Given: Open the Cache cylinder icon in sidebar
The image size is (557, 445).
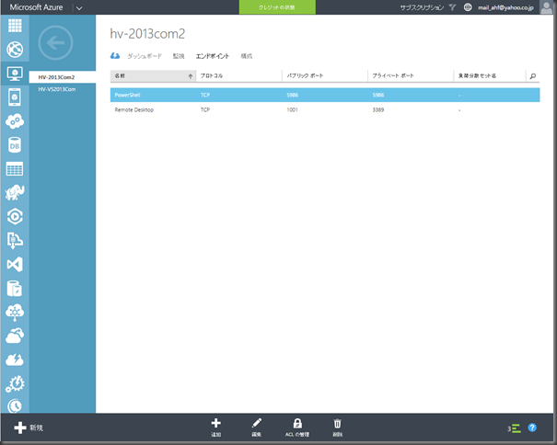Looking at the screenshot, I should click(x=15, y=288).
